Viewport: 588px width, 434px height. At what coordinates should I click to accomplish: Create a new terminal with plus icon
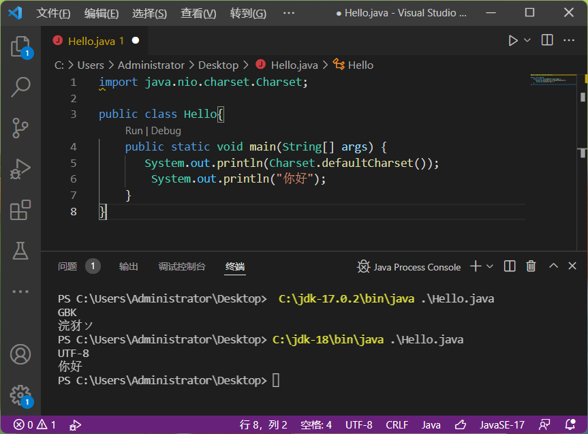(x=476, y=266)
